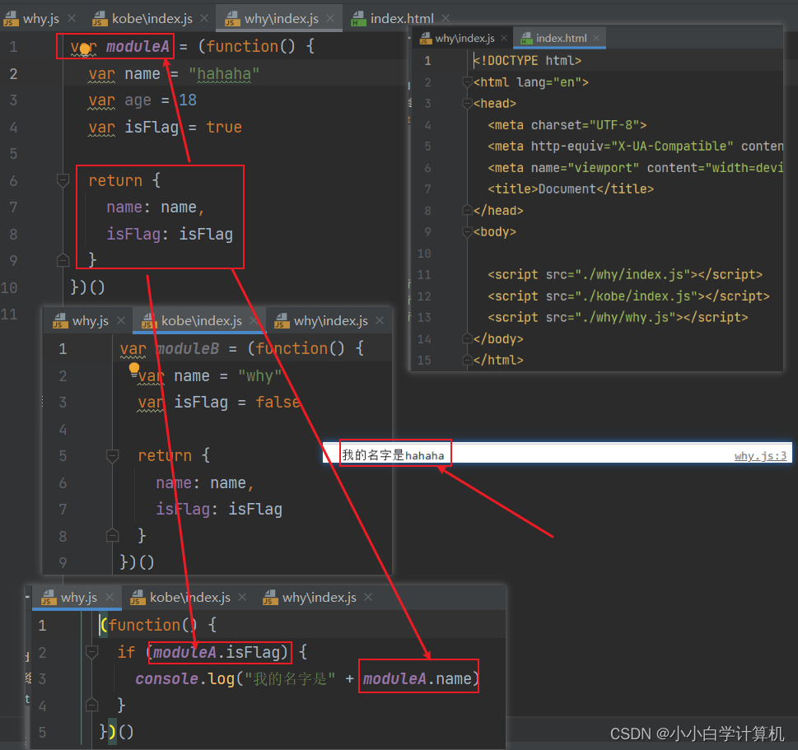Click moduleB variable name in kobe\index.js
The height and width of the screenshot is (750, 798).
188,349
